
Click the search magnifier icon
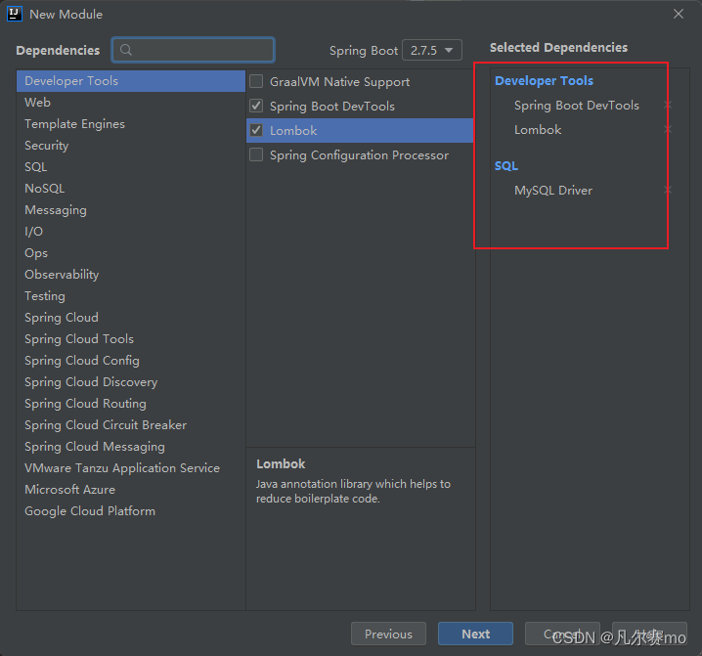pyautogui.click(x=126, y=50)
